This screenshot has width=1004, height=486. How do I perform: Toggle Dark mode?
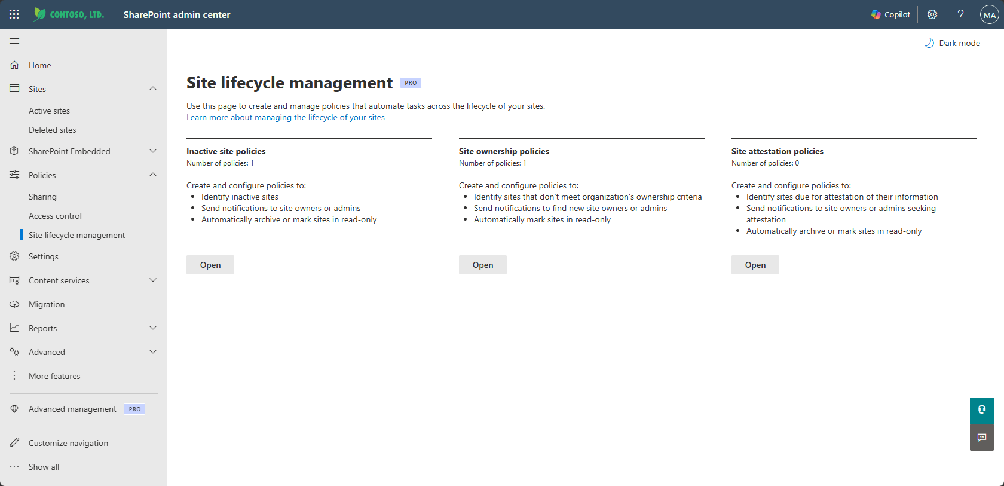[953, 43]
